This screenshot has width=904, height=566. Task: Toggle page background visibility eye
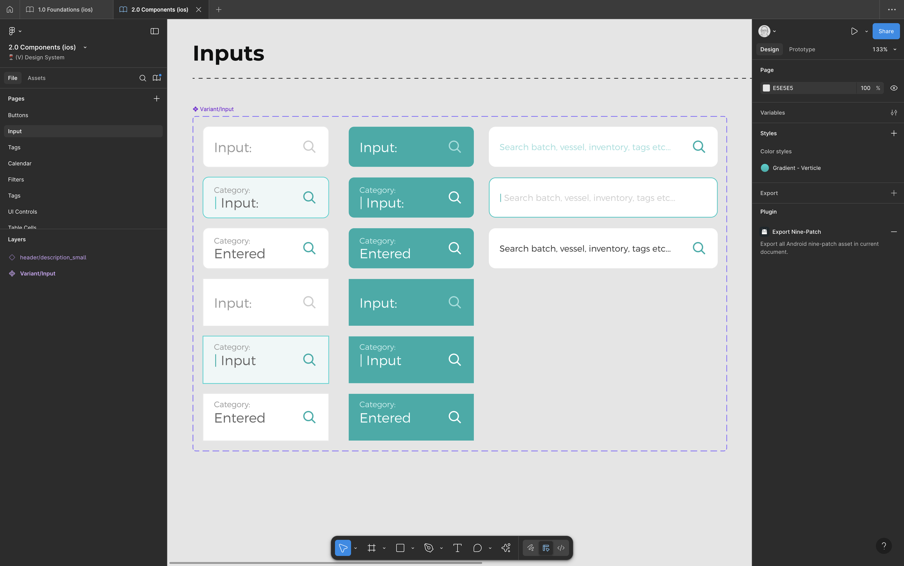(x=894, y=88)
